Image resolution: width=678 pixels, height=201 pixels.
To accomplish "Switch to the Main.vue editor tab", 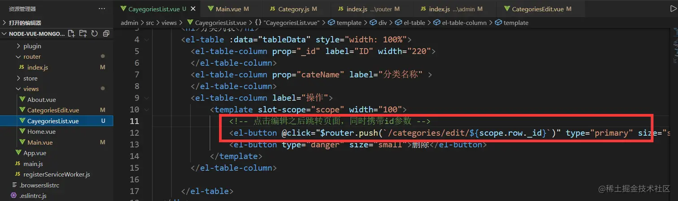I will [x=228, y=9].
